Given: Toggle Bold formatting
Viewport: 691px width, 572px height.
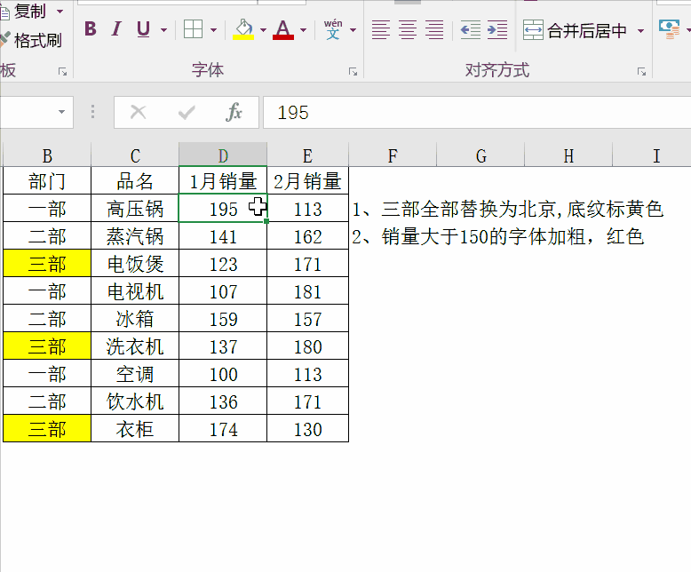Looking at the screenshot, I should coord(91,29).
